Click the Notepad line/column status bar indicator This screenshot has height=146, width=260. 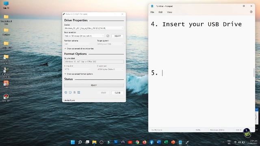pyautogui.click(x=157, y=130)
